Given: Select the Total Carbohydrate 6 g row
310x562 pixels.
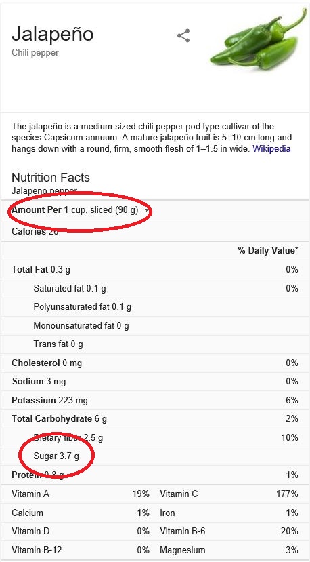Looking at the screenshot, I should click(x=155, y=419).
